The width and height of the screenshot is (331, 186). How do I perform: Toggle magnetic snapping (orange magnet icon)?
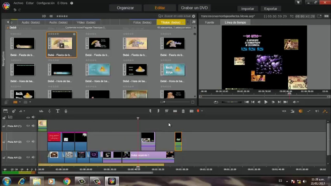[300, 111]
